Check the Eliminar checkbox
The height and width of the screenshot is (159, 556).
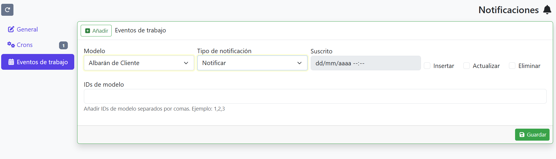click(512, 66)
